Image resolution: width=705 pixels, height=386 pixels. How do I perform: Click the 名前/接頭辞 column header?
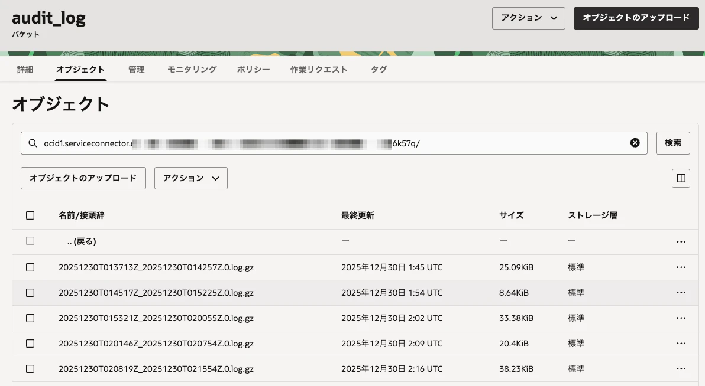point(82,215)
